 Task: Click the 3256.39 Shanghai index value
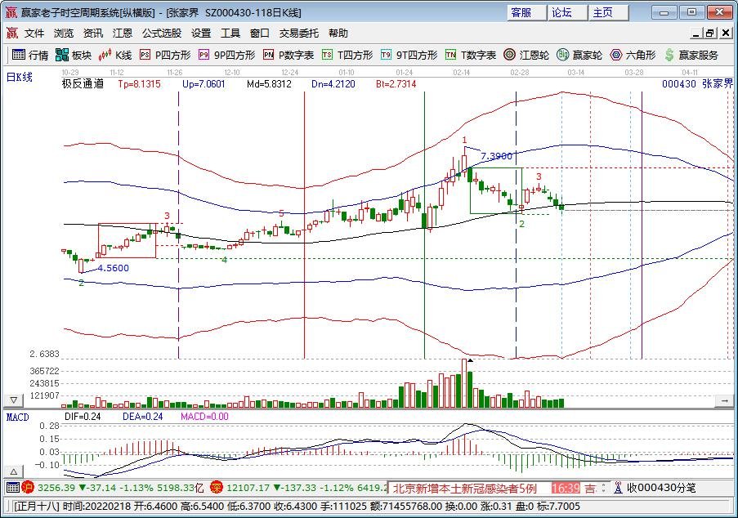click(x=56, y=488)
